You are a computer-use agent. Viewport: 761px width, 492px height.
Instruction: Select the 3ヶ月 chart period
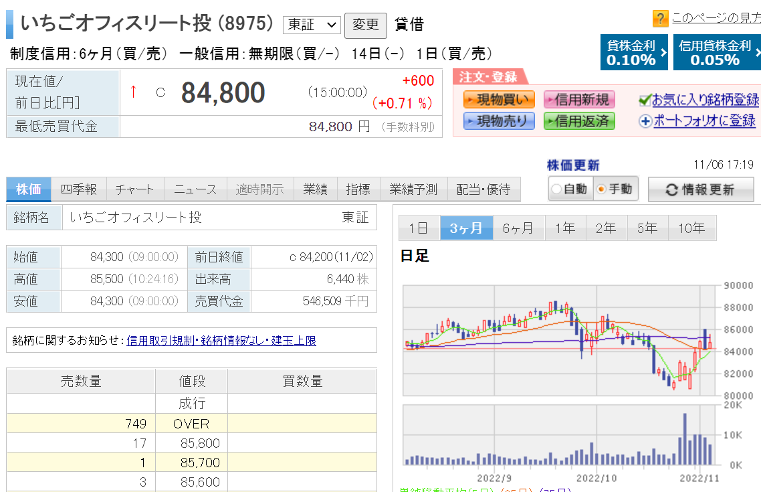click(466, 228)
